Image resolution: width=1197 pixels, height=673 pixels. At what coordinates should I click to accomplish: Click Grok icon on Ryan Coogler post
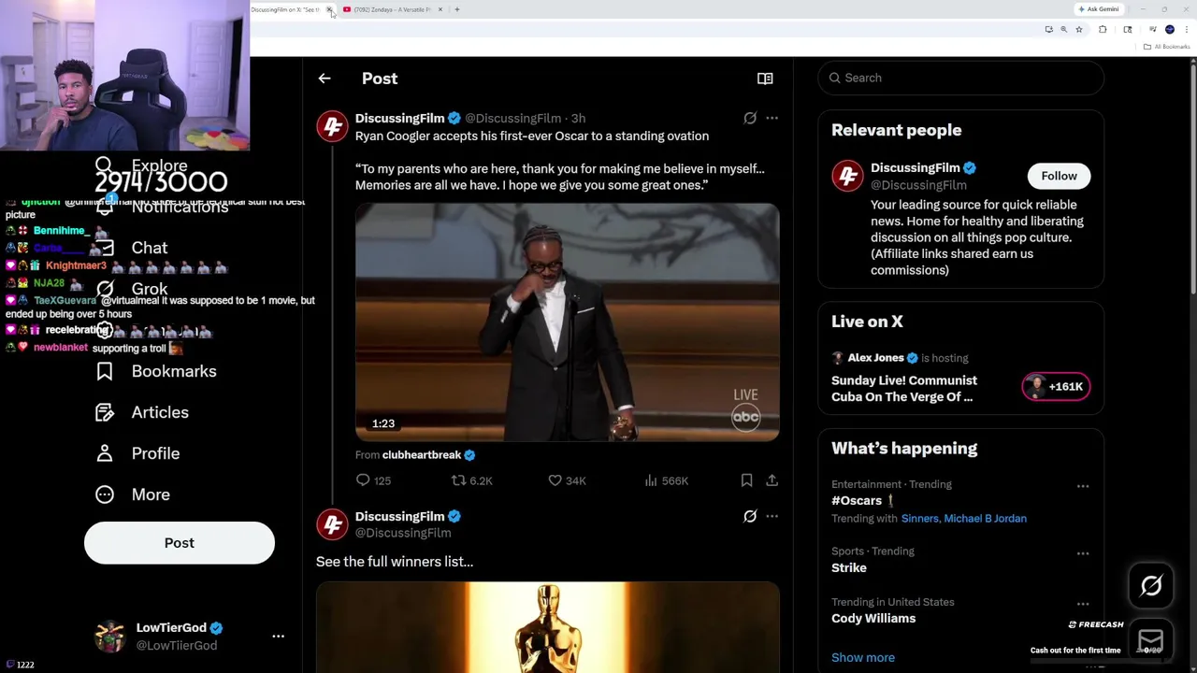point(750,118)
